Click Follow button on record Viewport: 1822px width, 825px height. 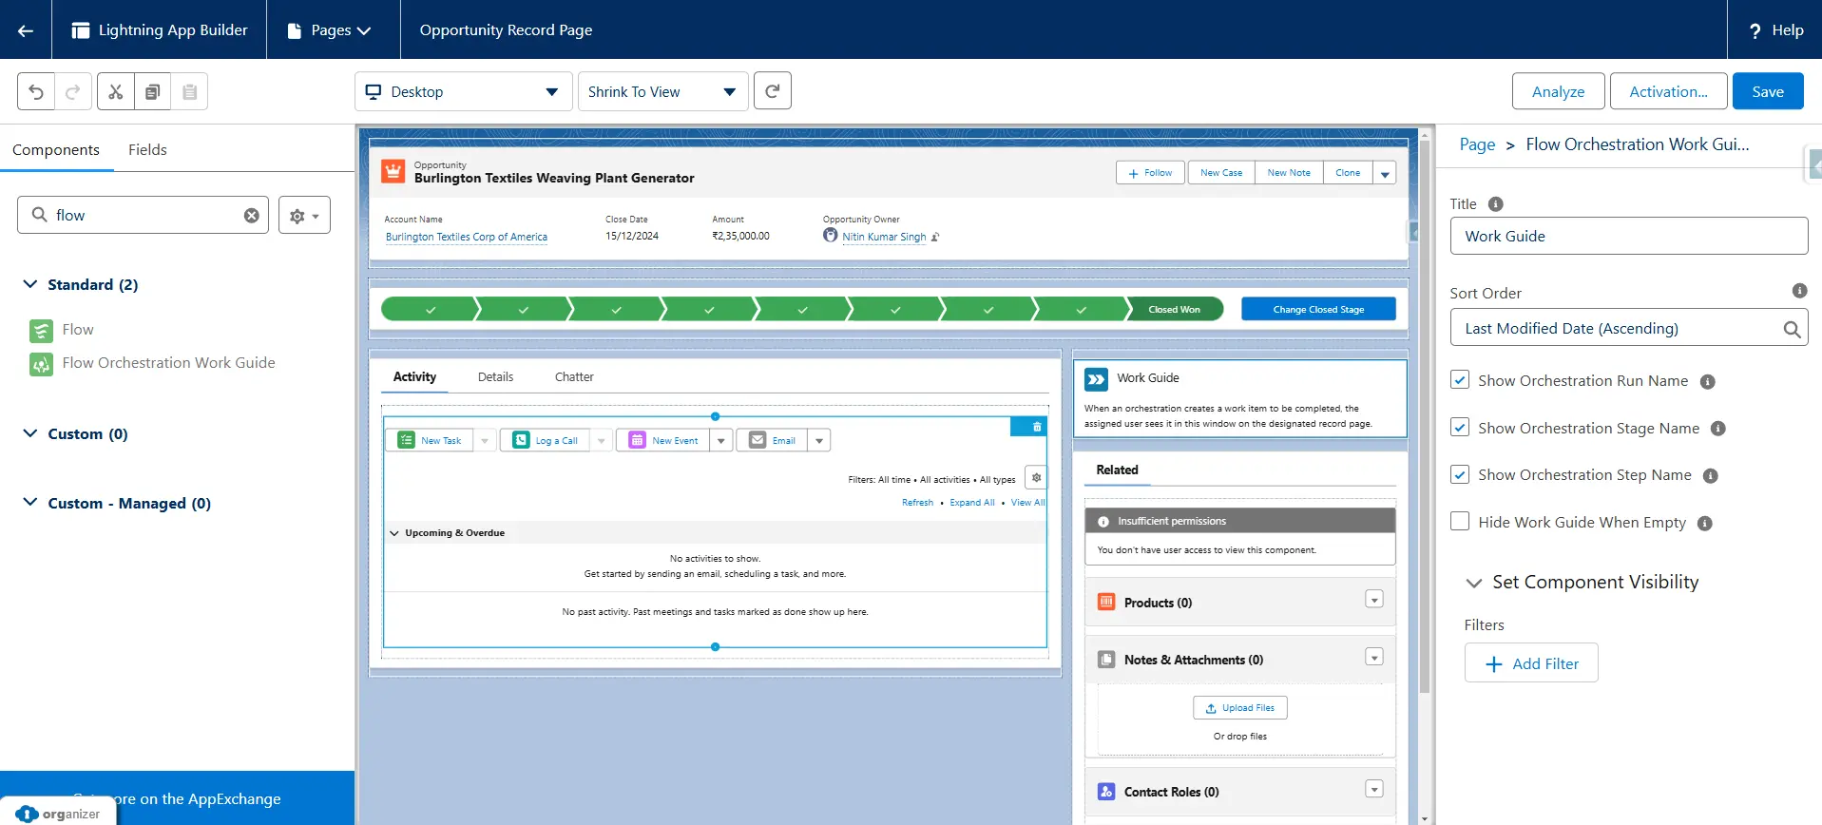click(x=1150, y=173)
